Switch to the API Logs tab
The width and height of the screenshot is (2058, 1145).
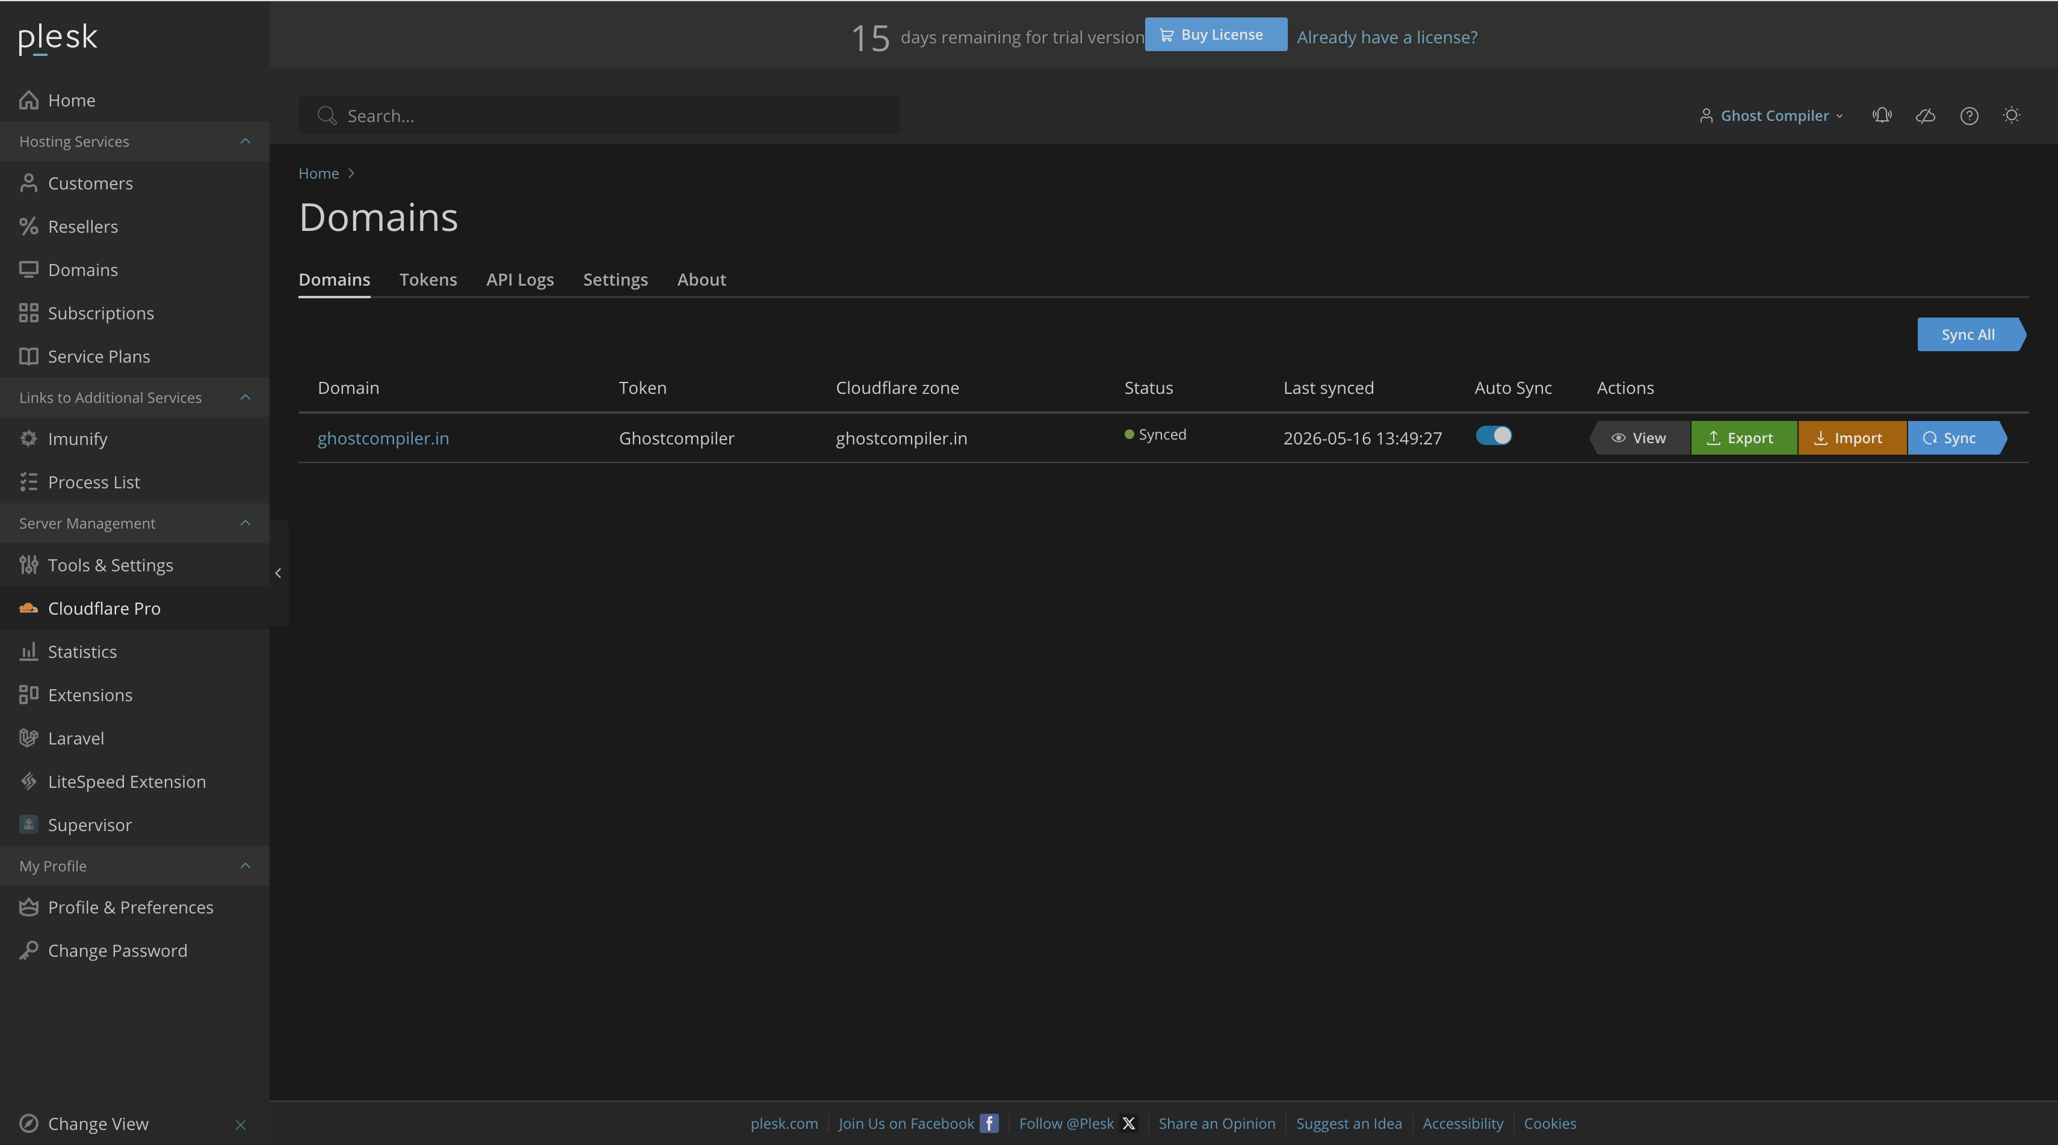click(x=520, y=280)
